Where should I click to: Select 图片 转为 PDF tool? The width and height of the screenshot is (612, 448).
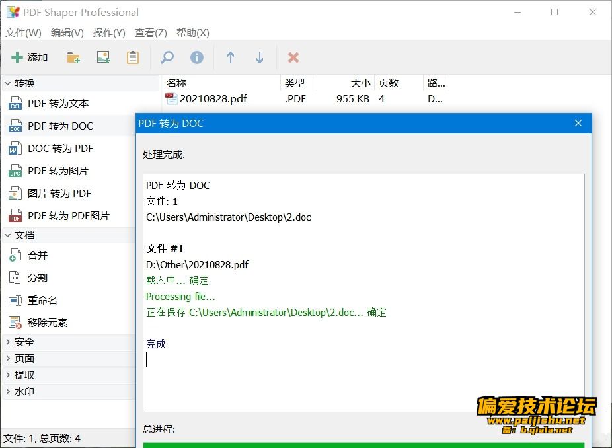(59, 194)
